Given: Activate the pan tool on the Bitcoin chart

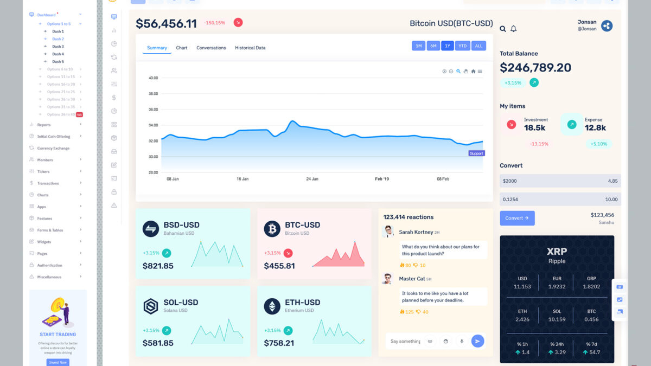Looking at the screenshot, I should point(465,71).
